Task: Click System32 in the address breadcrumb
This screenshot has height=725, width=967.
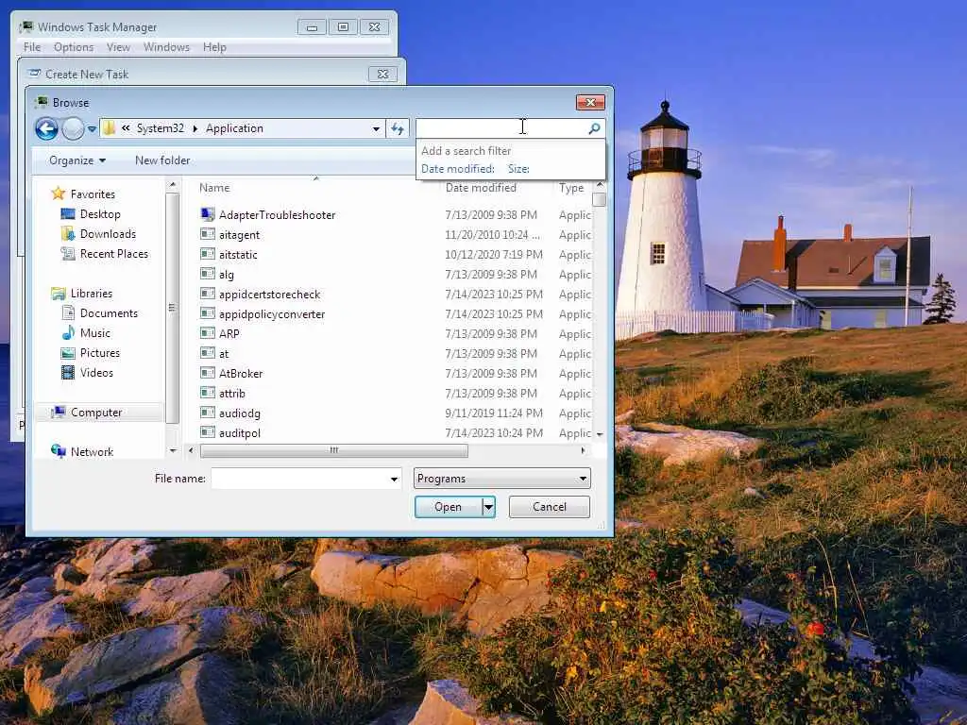Action: click(x=161, y=128)
